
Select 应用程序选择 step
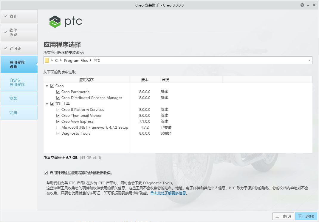(19, 64)
